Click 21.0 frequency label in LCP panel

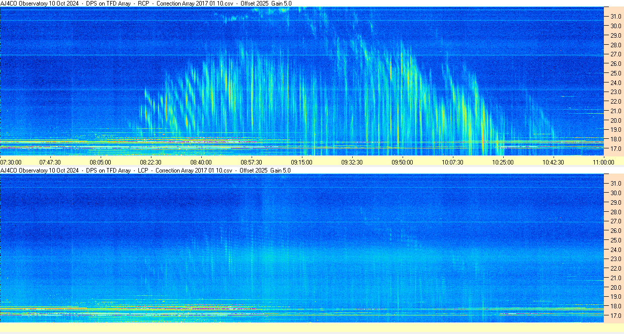click(x=615, y=278)
